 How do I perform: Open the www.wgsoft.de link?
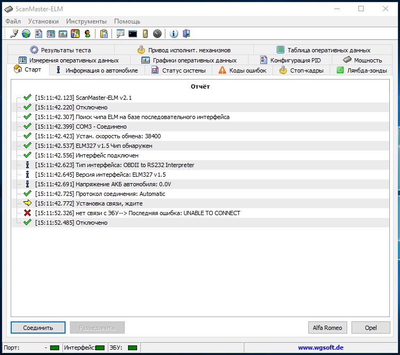click(x=321, y=348)
